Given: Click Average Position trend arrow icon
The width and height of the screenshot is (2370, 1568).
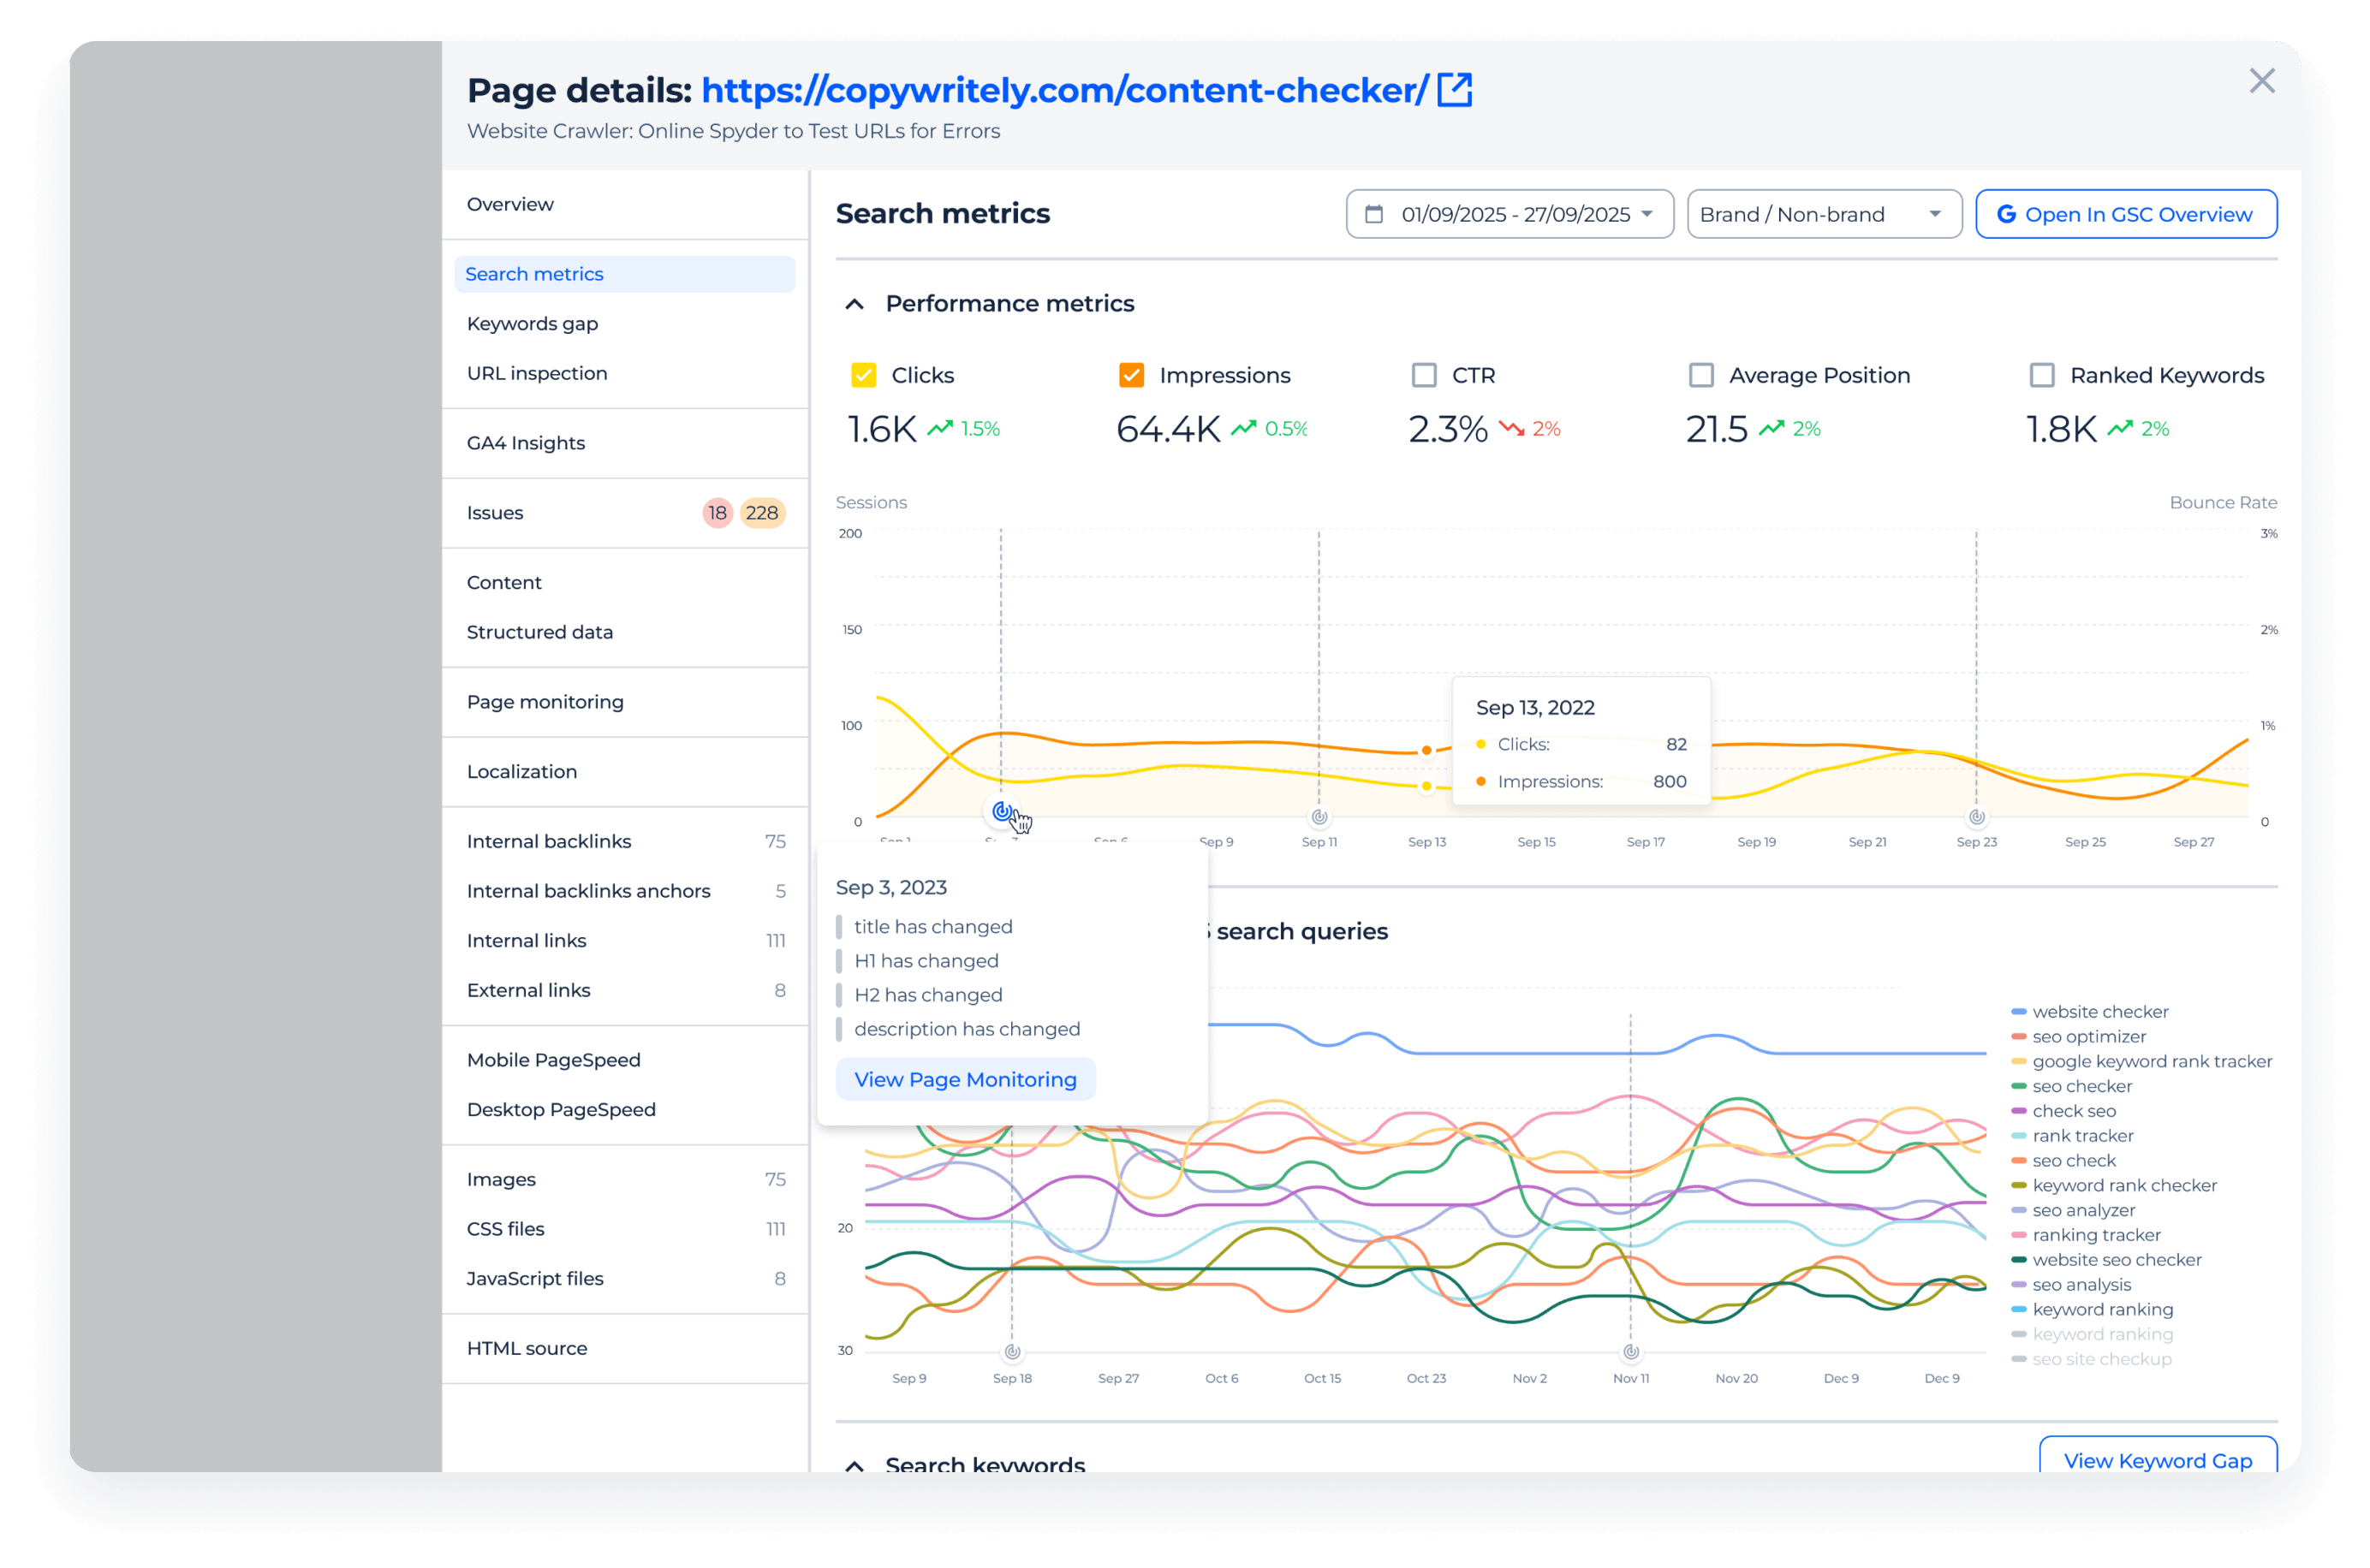Looking at the screenshot, I should (x=1771, y=428).
